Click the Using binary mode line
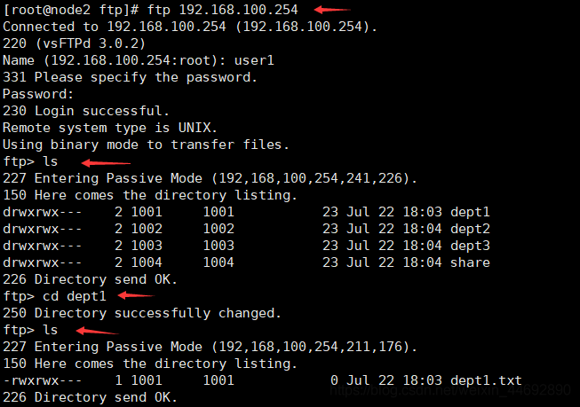Image resolution: width=580 pixels, height=407 pixels. pyautogui.click(x=146, y=145)
